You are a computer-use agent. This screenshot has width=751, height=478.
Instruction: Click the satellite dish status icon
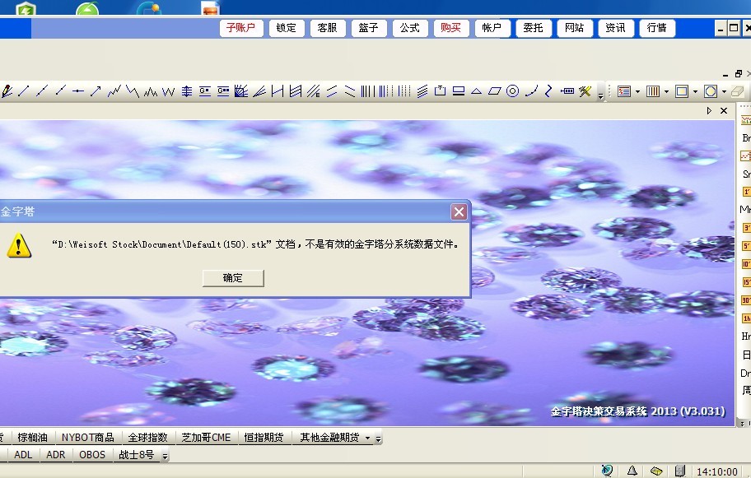coord(607,471)
